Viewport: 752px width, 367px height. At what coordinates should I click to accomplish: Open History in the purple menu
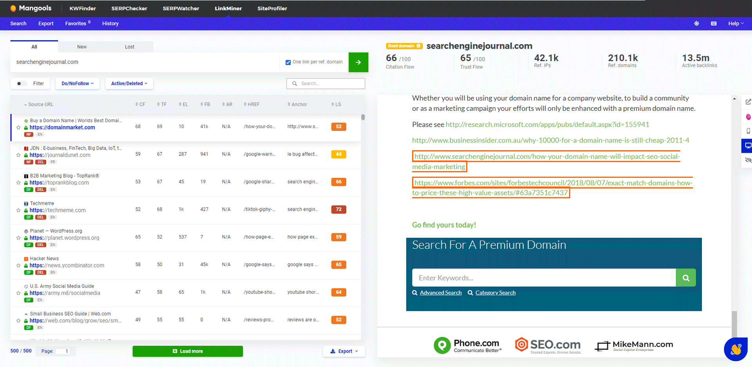point(110,24)
